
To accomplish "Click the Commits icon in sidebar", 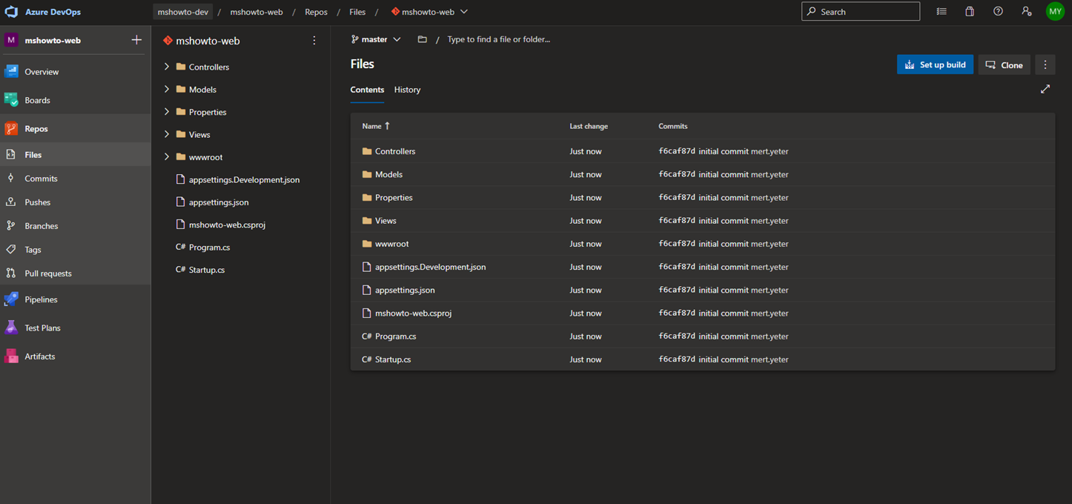I will pyautogui.click(x=10, y=178).
